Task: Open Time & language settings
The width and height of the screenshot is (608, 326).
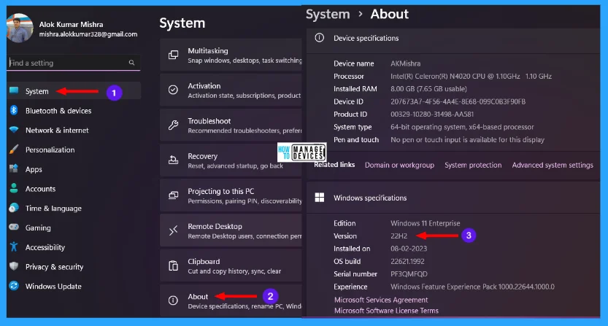Action: pyautogui.click(x=74, y=208)
